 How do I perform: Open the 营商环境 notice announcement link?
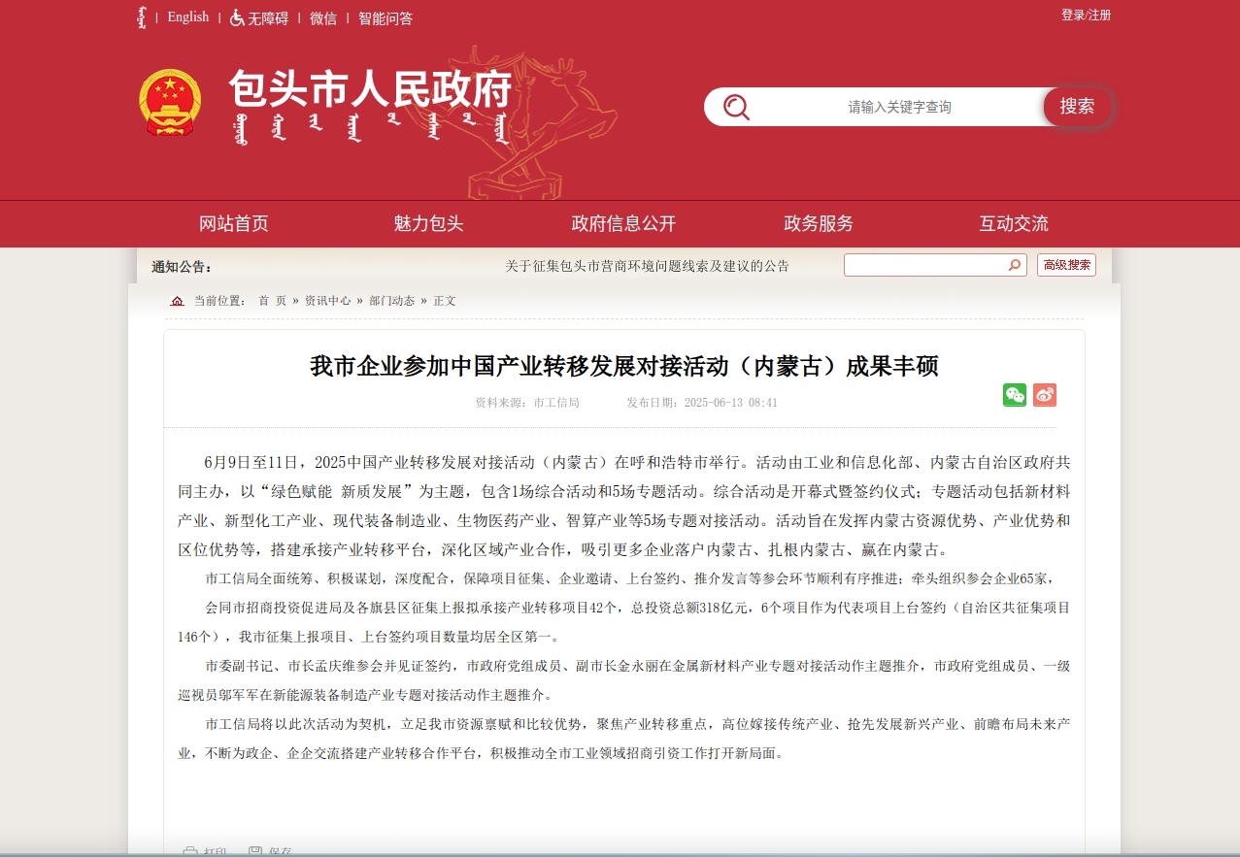coord(647,266)
